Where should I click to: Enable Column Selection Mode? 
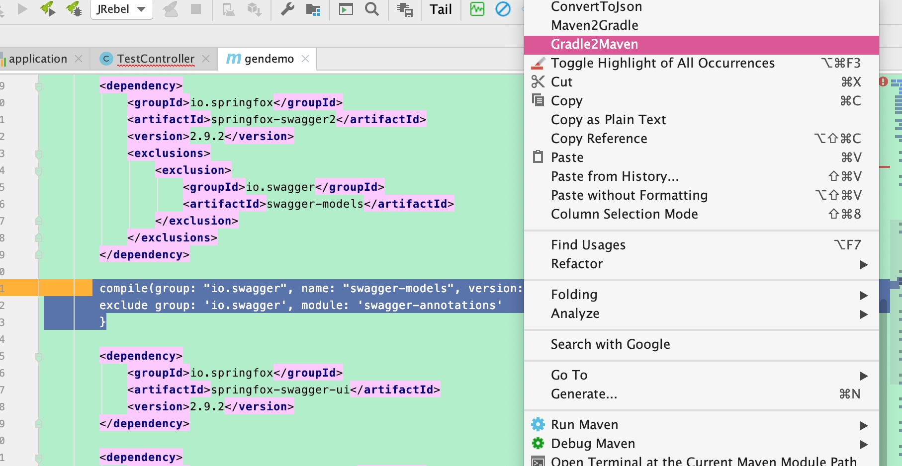(624, 214)
